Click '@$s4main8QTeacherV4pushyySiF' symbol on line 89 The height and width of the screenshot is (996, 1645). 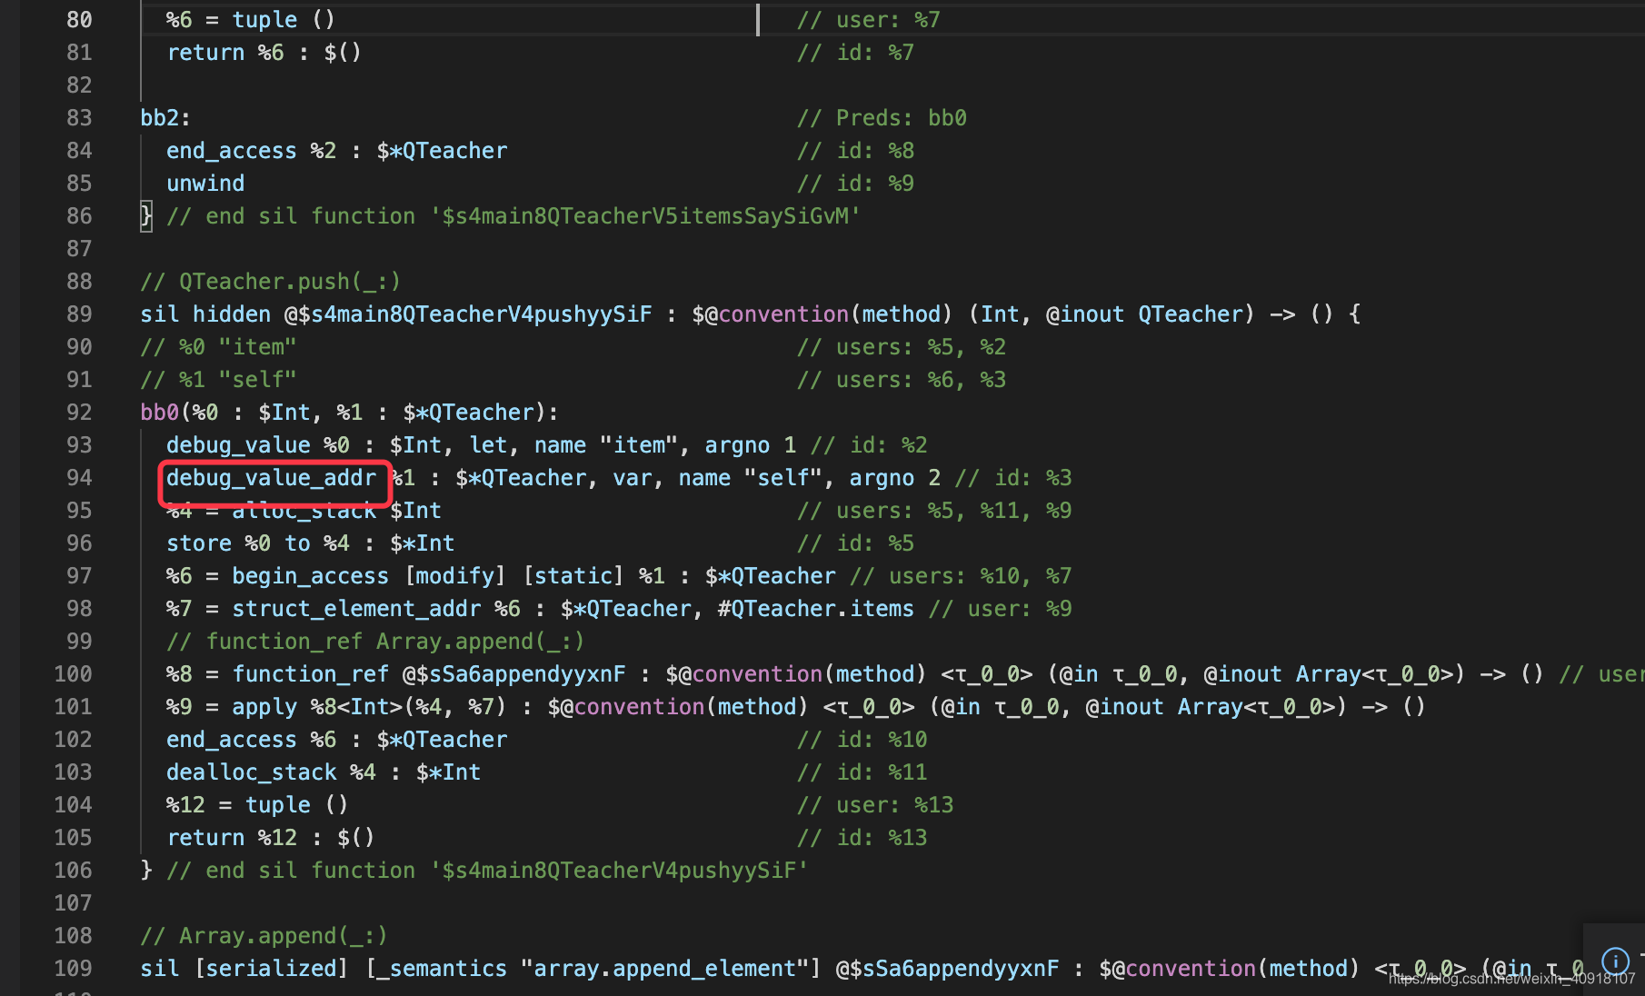(468, 314)
